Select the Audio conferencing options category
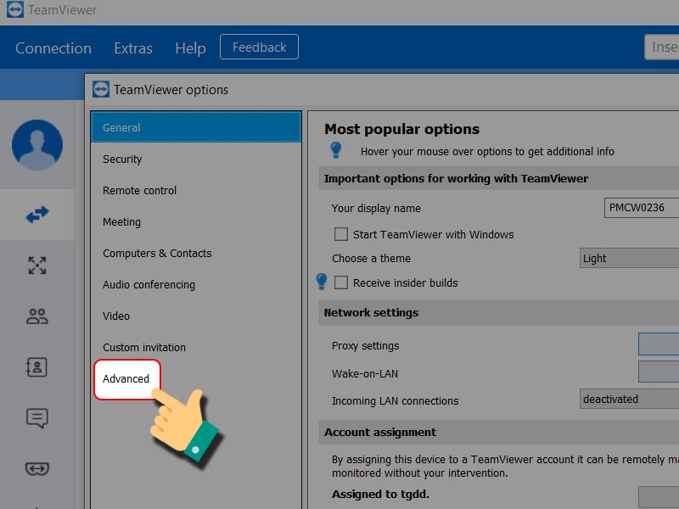Viewport: 679px width, 509px height. coord(196,284)
